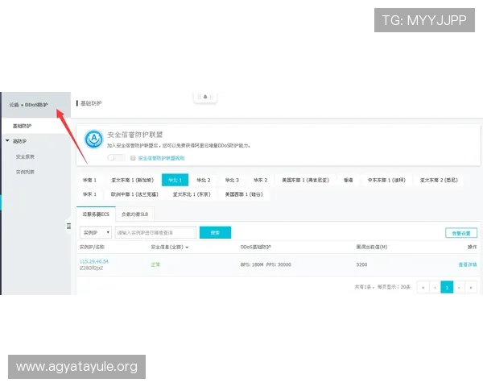The image size is (483, 387).
Task: Go to previous page with ‹
Action: click(x=435, y=287)
